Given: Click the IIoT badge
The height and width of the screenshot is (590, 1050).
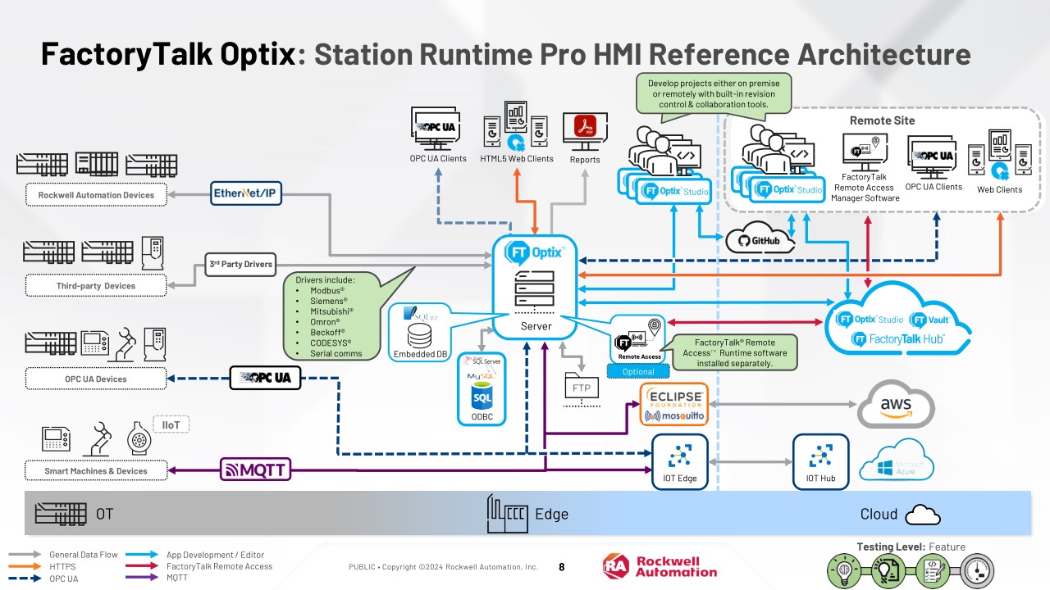Looking at the screenshot, I should pos(171,424).
